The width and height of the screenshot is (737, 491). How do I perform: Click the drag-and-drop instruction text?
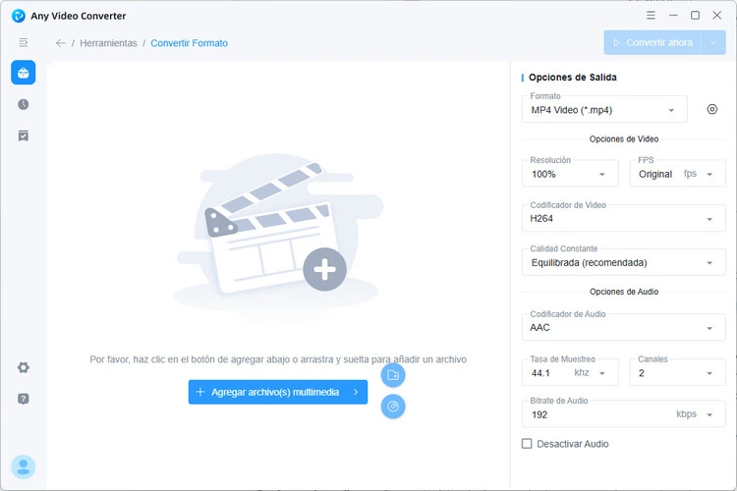[x=278, y=359]
